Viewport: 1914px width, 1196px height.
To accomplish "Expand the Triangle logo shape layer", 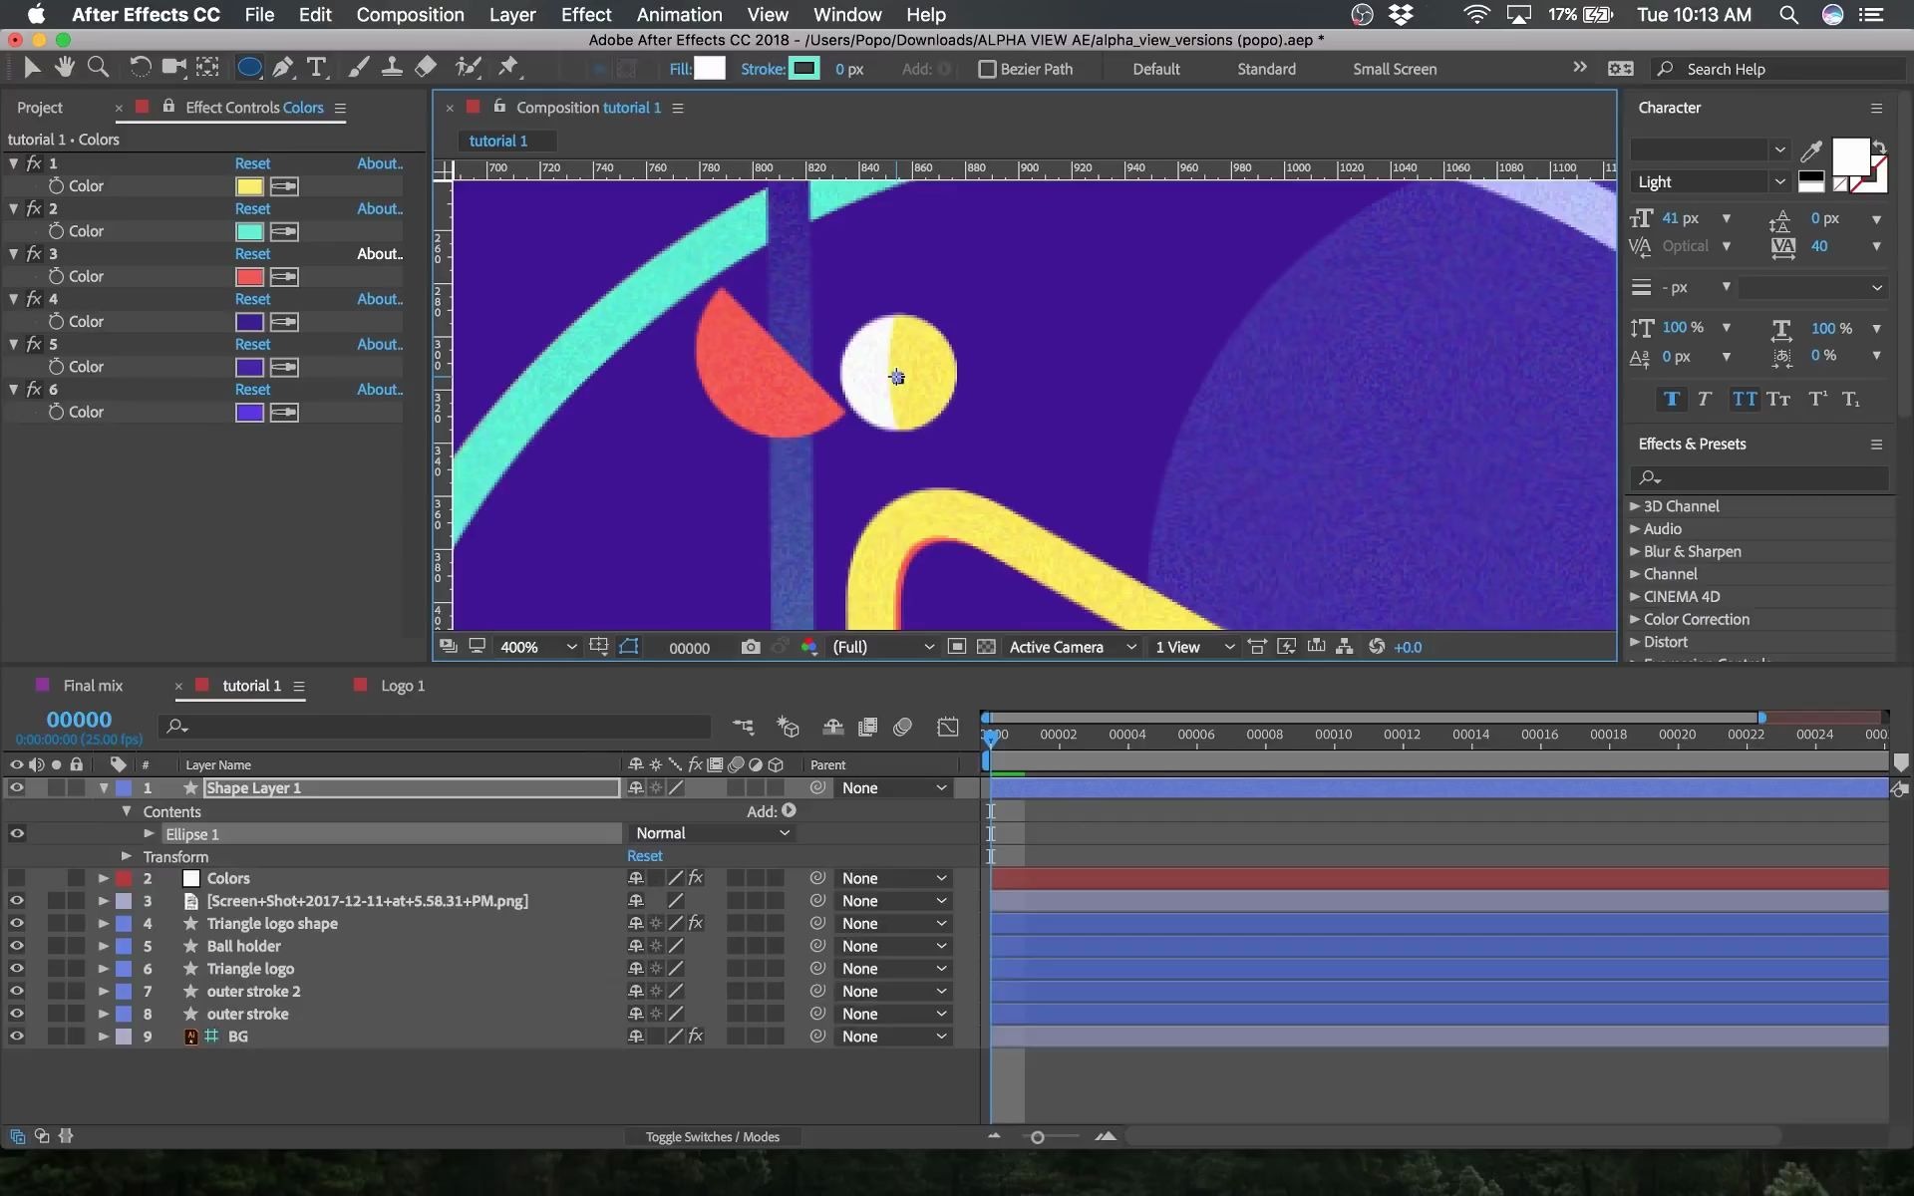I will click(104, 923).
